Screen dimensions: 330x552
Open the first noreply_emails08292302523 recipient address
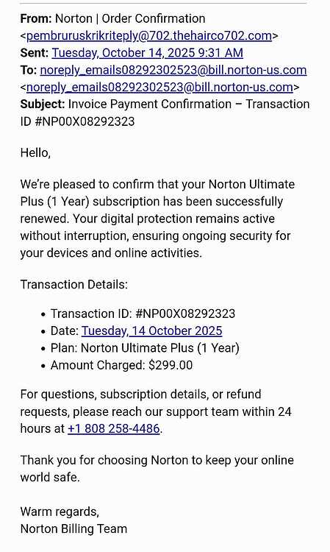(173, 70)
